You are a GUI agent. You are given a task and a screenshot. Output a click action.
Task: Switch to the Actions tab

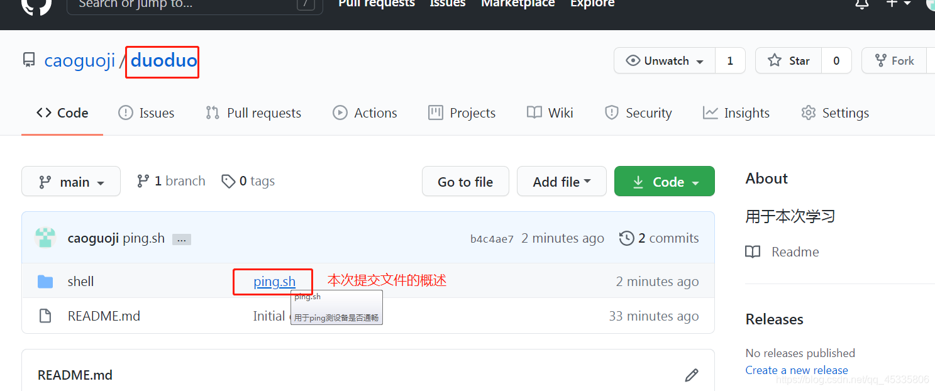[365, 113]
